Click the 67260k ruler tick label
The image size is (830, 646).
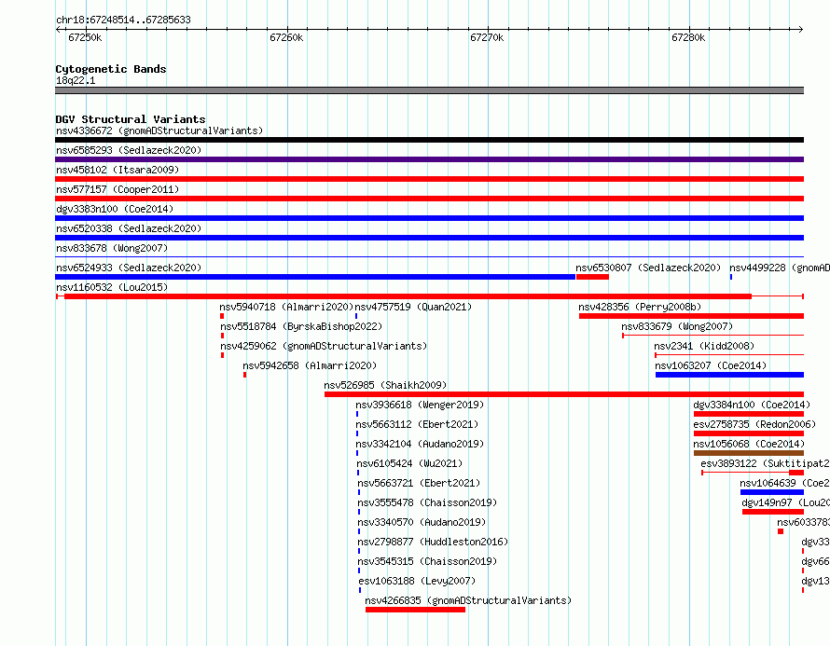coord(286,37)
